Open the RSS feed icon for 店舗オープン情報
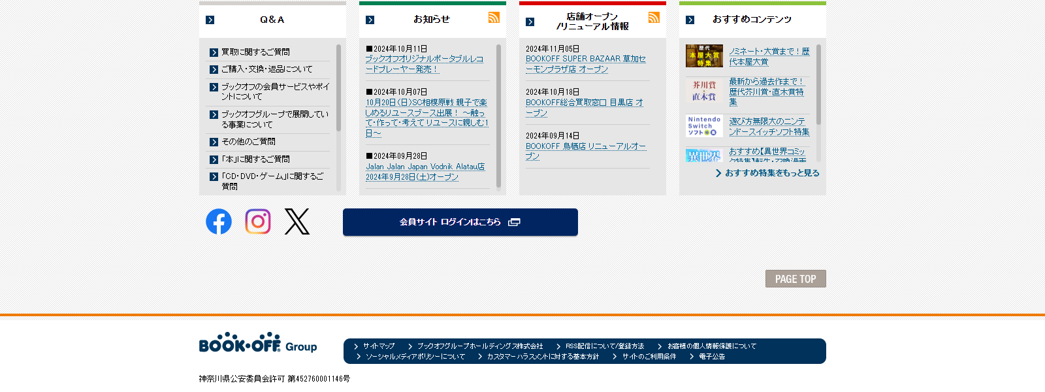1045x392 pixels. pyautogui.click(x=654, y=18)
